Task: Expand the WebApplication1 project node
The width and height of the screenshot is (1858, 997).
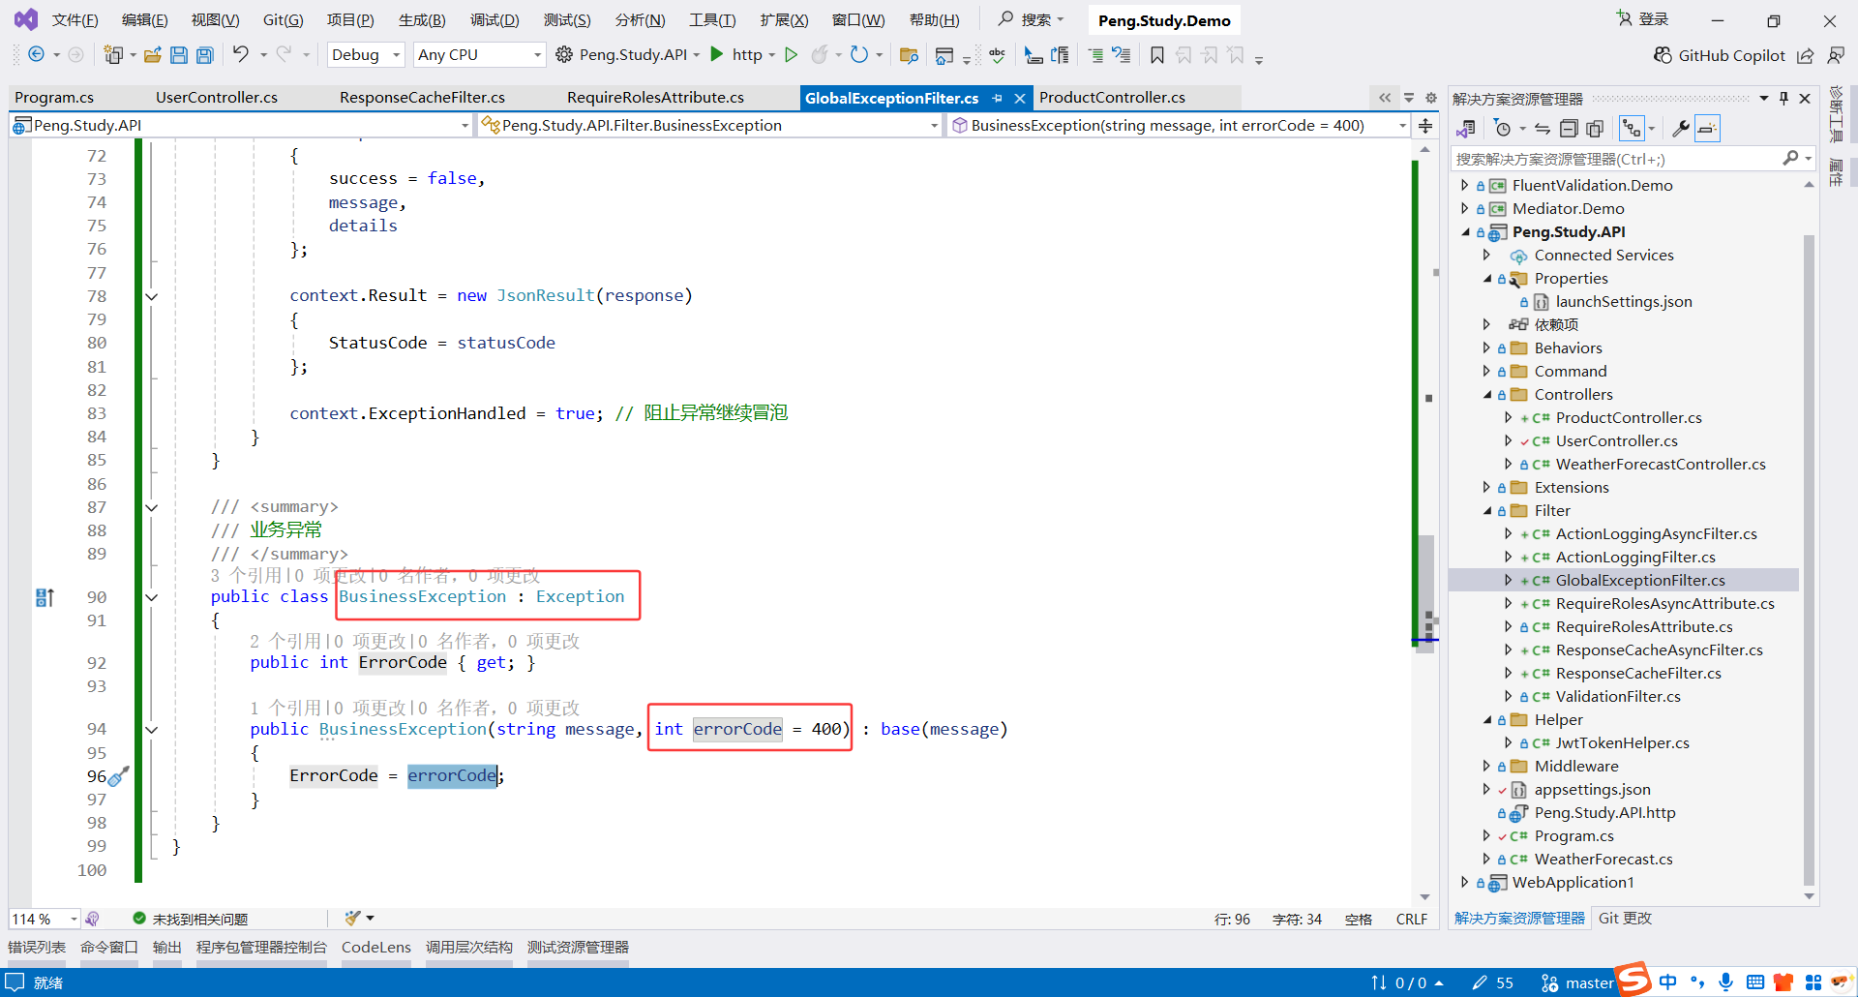Action: 1465,883
